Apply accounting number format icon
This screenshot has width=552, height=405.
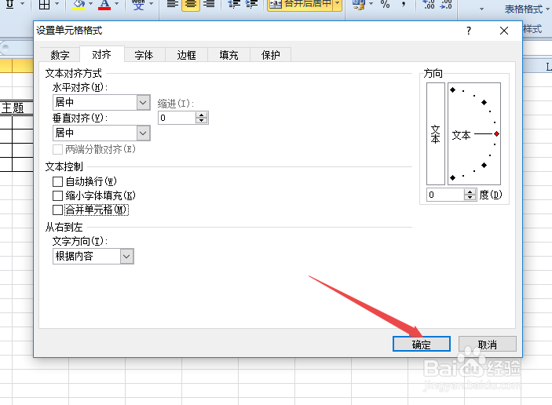[x=358, y=4]
